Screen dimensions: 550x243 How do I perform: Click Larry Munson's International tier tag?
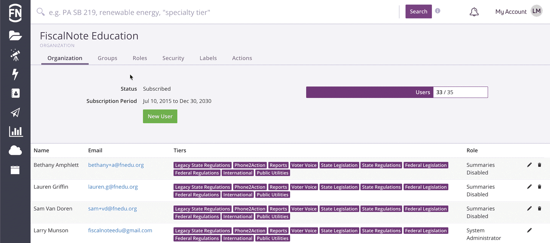coord(238,238)
